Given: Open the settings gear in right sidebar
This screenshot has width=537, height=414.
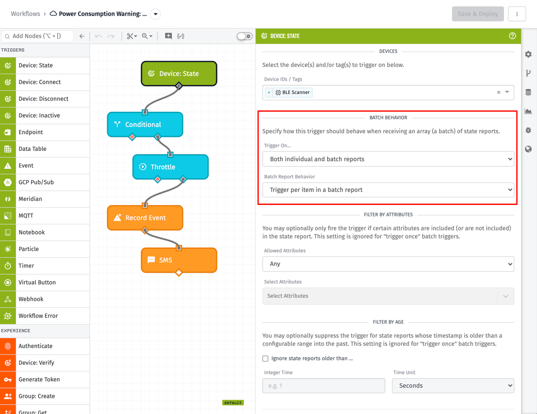Looking at the screenshot, I should [528, 54].
